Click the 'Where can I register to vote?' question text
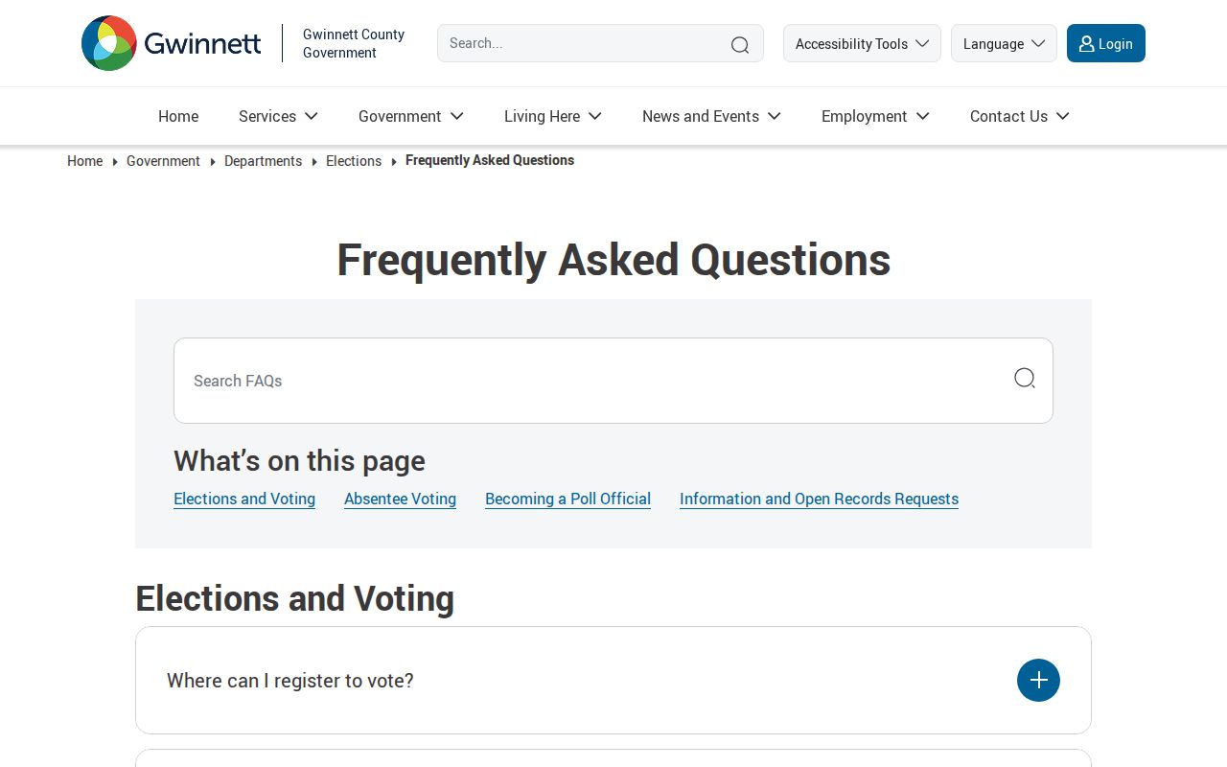1227x767 pixels. (x=290, y=681)
